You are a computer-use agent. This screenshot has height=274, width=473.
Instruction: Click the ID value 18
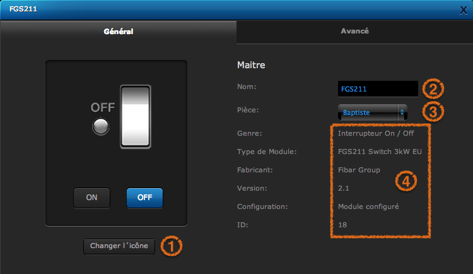pos(342,225)
